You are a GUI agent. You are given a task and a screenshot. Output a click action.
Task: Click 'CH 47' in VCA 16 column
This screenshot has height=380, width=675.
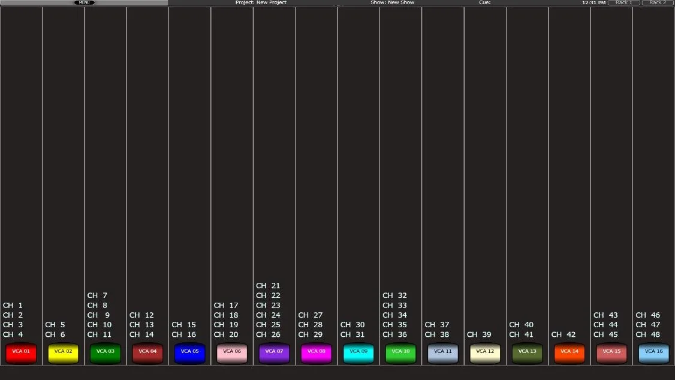(x=648, y=325)
